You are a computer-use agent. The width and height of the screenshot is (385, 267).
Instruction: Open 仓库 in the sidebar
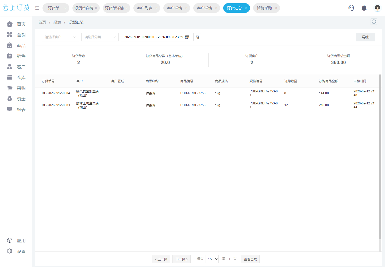pos(16,77)
